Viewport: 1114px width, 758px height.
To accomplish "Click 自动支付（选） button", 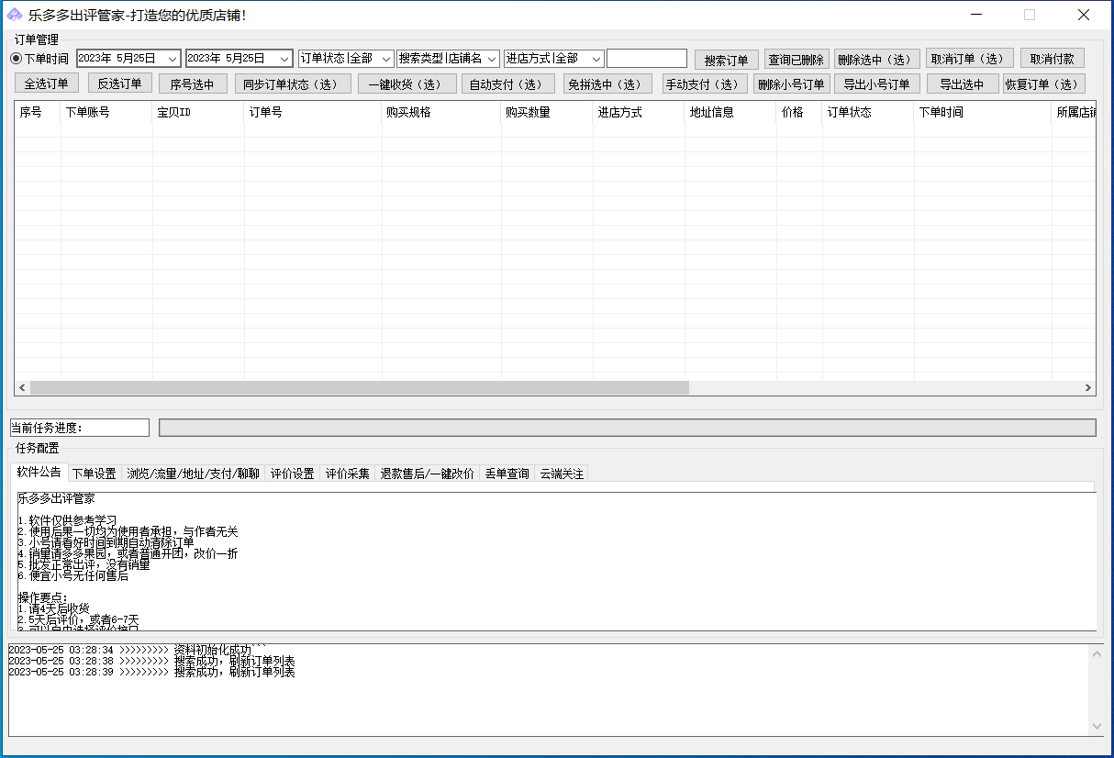I will [x=509, y=84].
